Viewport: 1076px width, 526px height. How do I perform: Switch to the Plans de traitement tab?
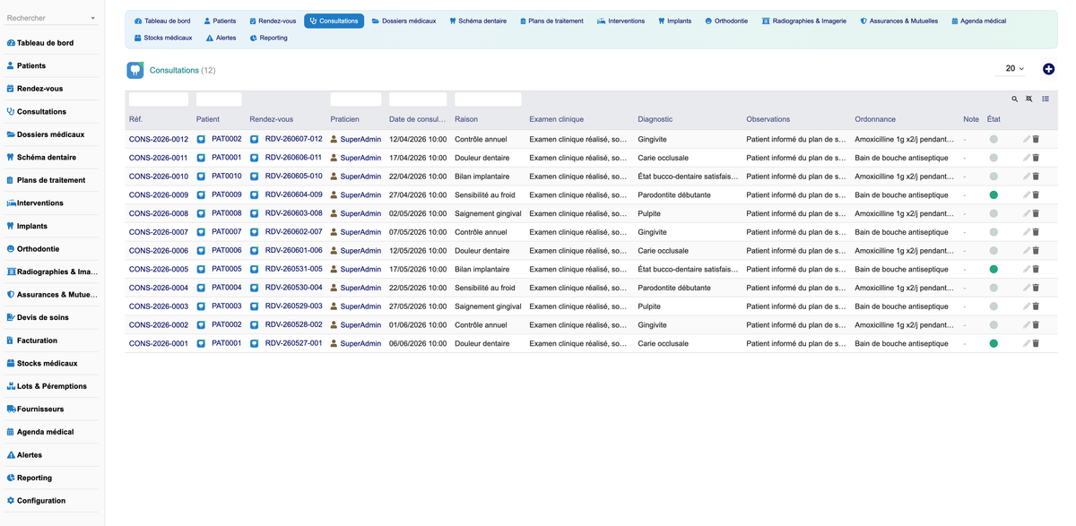click(551, 21)
